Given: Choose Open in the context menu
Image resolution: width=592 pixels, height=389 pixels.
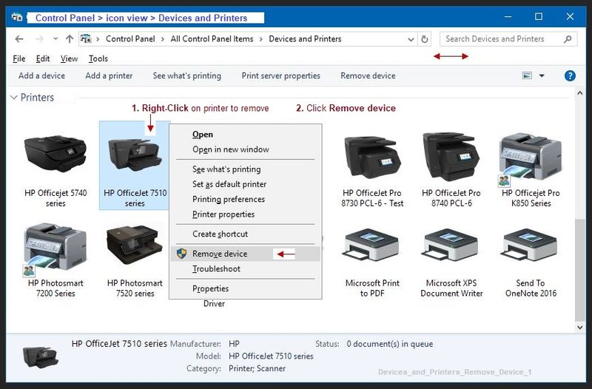Looking at the screenshot, I should 246,135.
